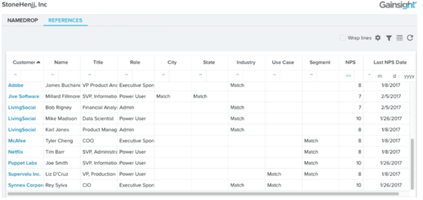The width and height of the screenshot is (423, 200).
Task: Click the COO title cell
Action: coord(99,141)
